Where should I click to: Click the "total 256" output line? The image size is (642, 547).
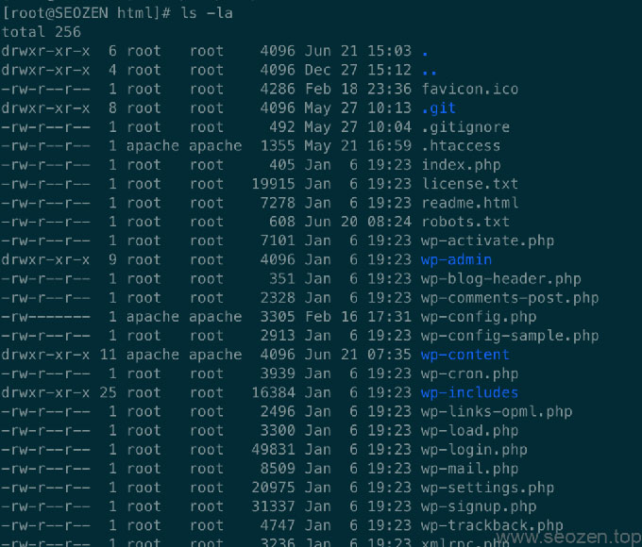42,31
